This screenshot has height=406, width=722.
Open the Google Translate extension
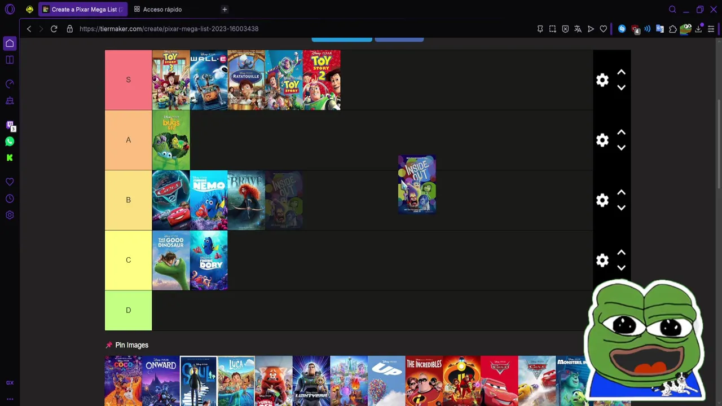660,29
